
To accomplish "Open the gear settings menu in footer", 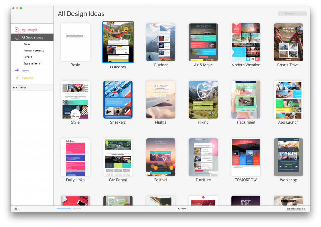I will (17, 209).
